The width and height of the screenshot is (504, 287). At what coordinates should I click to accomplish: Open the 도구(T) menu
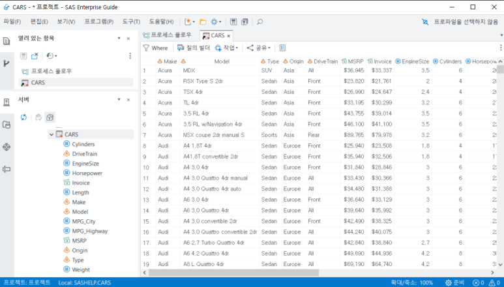coord(131,22)
